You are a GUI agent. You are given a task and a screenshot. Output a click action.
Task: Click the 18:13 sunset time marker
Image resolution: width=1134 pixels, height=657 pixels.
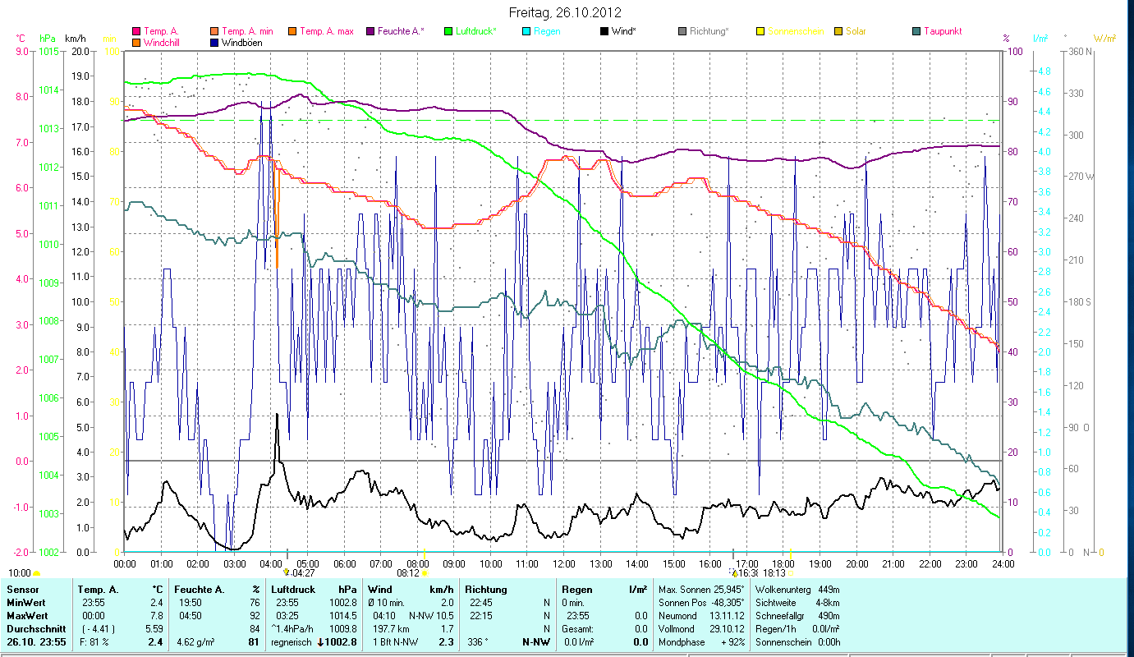coord(774,573)
